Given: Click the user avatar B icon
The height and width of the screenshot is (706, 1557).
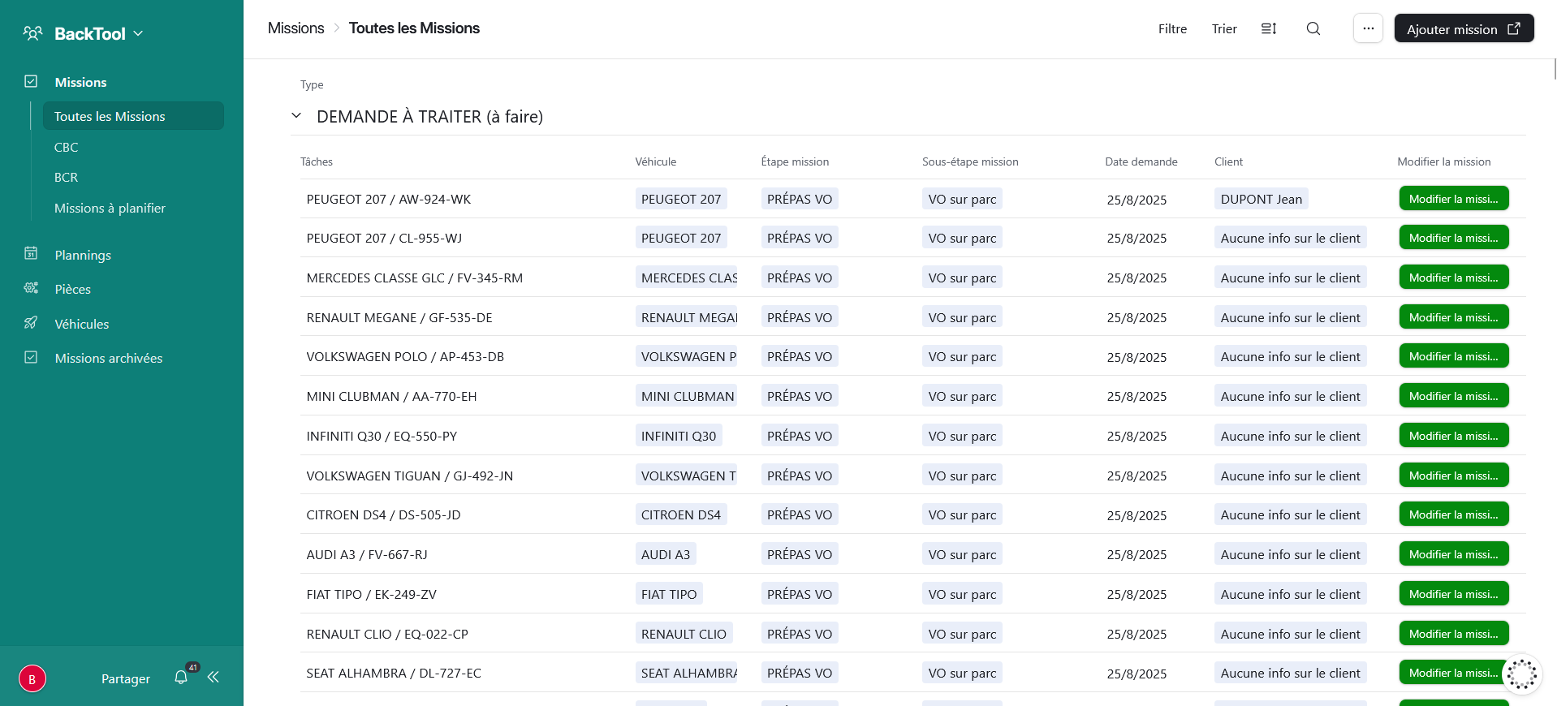Looking at the screenshot, I should tap(32, 678).
